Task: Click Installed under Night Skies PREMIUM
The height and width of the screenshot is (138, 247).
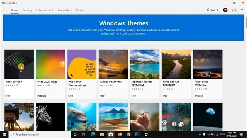Action: tap(199, 96)
